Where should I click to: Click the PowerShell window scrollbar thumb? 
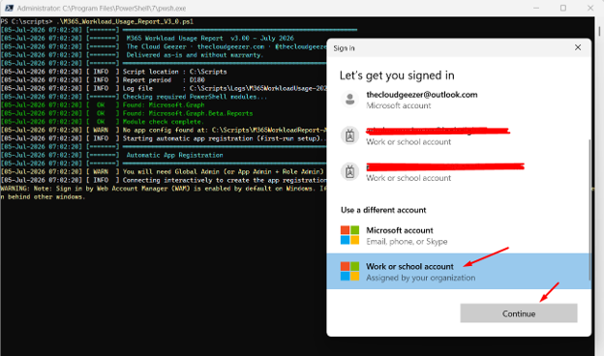pos(599,31)
